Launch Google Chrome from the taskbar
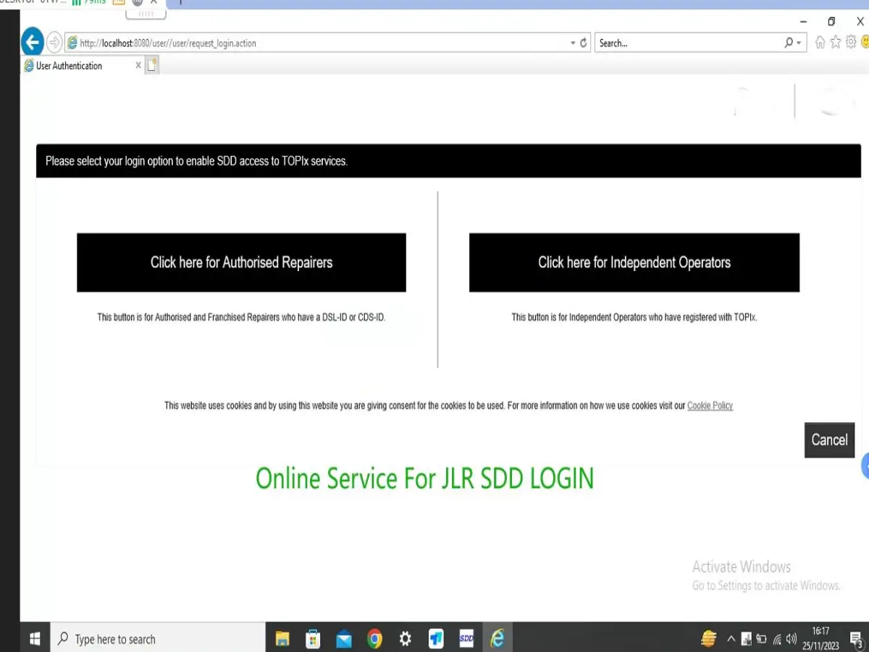 pyautogui.click(x=374, y=639)
